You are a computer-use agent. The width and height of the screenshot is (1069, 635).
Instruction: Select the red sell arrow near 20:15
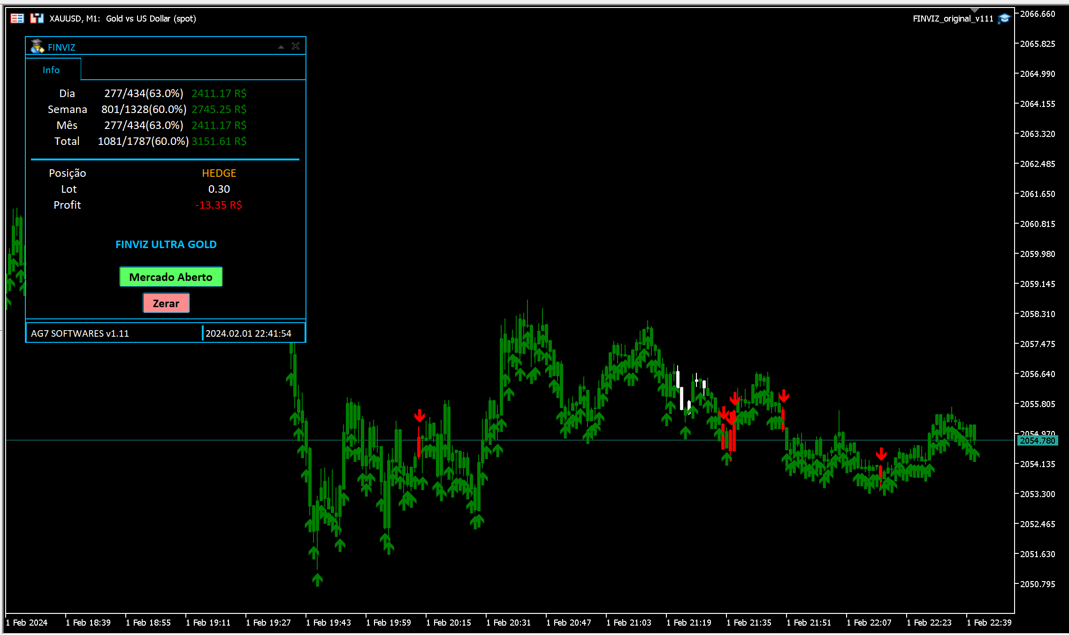pos(420,416)
